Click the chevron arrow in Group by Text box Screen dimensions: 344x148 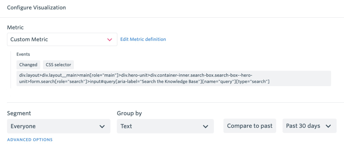pyautogui.click(x=206, y=127)
